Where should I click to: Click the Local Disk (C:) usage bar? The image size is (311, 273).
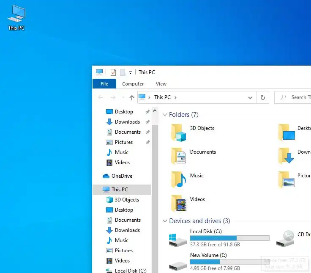coord(229,238)
